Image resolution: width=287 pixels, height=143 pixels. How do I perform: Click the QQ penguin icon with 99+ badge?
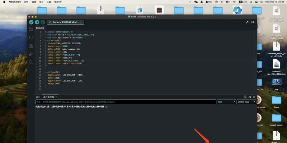pos(209,2)
